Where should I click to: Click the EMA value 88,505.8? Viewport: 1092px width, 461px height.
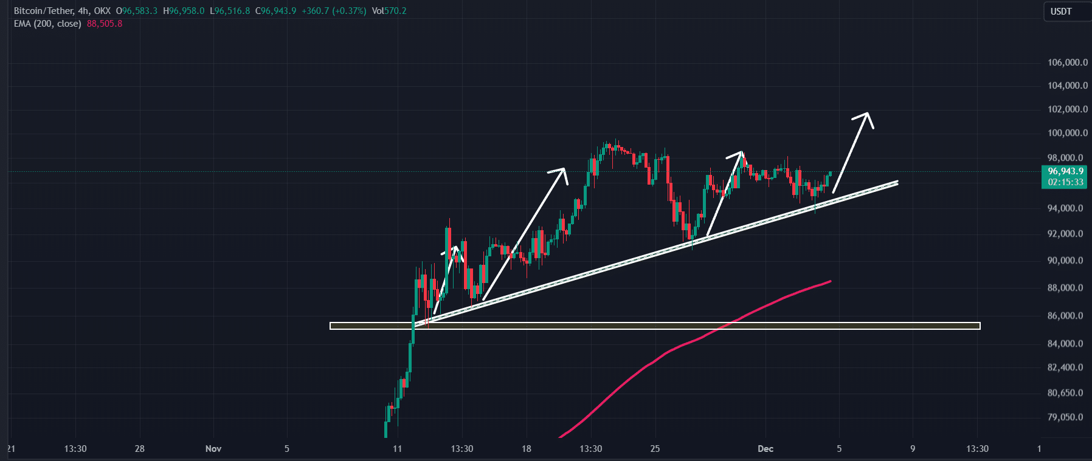105,24
